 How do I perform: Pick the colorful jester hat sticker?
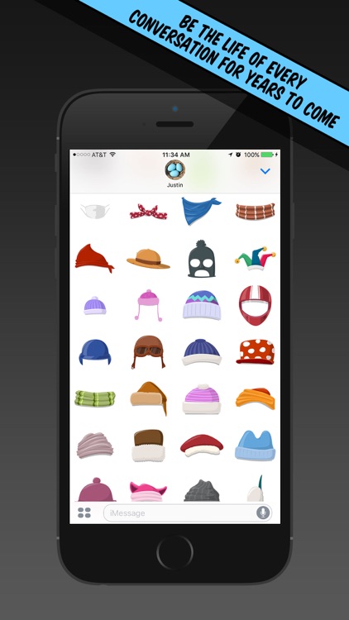[x=256, y=259]
